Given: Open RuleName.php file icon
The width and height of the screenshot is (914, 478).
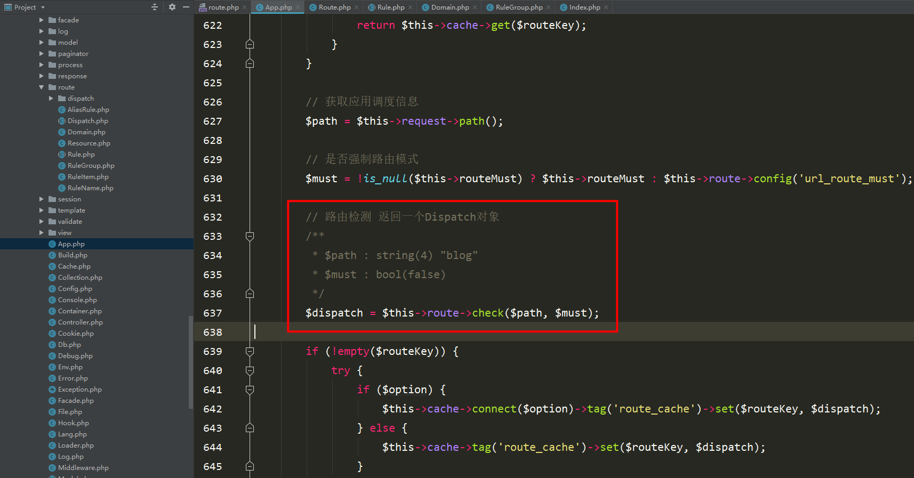Looking at the screenshot, I should tap(62, 188).
